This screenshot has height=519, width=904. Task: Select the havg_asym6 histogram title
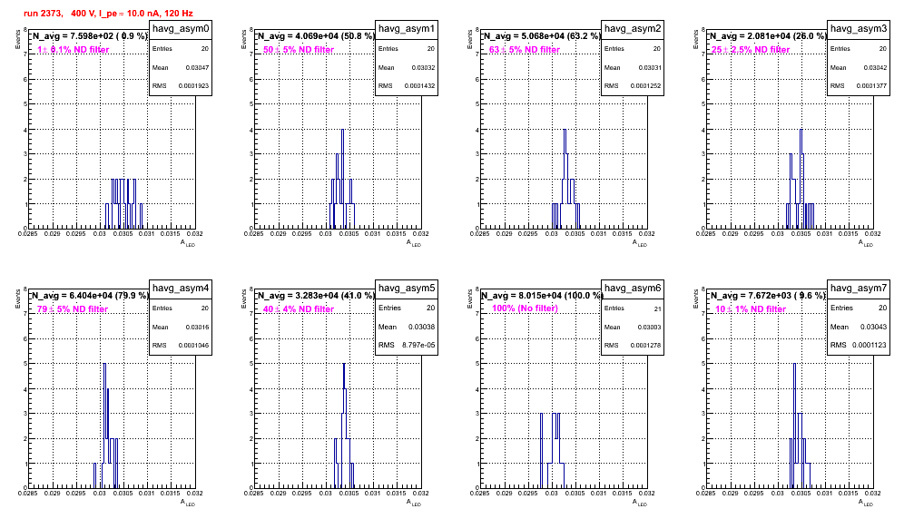pos(633,289)
